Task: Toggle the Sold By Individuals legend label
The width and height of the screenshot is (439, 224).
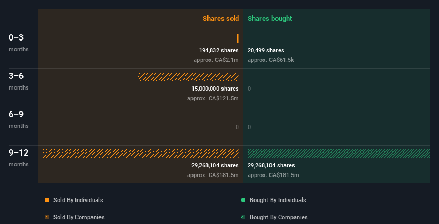Action: pos(78,200)
